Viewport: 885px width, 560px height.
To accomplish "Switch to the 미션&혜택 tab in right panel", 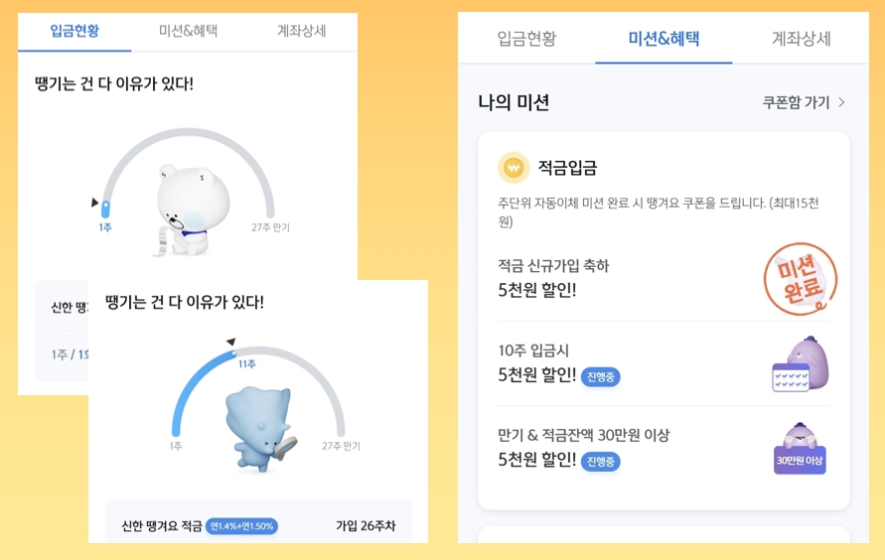I will 664,39.
